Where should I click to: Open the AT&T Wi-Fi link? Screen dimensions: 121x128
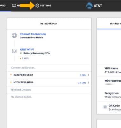pos(27,50)
